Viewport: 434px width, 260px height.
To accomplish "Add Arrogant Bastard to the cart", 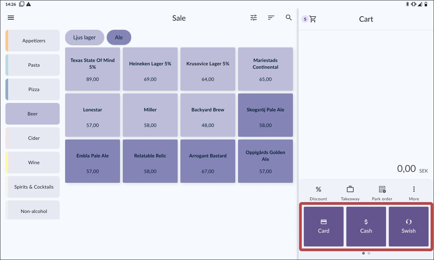I will point(208,161).
